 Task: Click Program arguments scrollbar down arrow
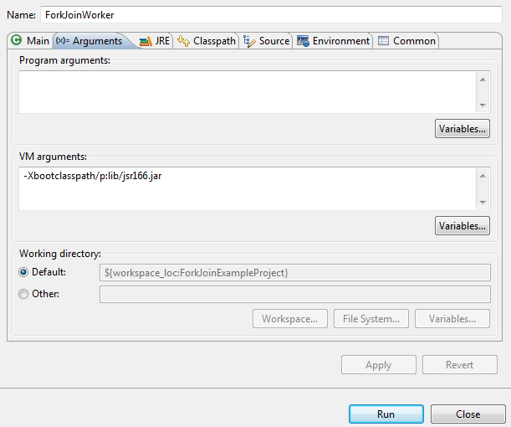coord(483,105)
